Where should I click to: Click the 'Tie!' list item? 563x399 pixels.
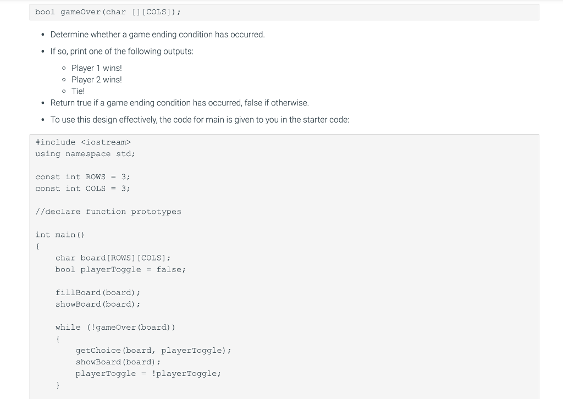[x=78, y=91]
